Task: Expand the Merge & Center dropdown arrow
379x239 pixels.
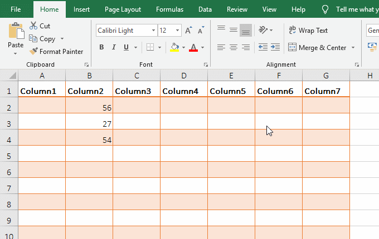Action: [x=353, y=48]
